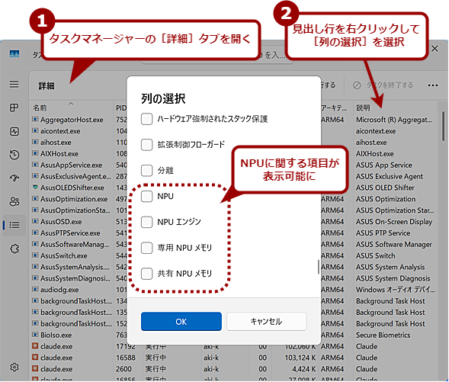The height and width of the screenshot is (382, 449).
Task: Open the Processes page icon in sidebar
Action: tap(14, 108)
